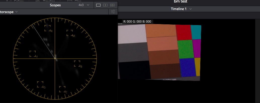This screenshot has width=260, height=103.
Task: Click the black patch on chart
Action: [134, 70]
